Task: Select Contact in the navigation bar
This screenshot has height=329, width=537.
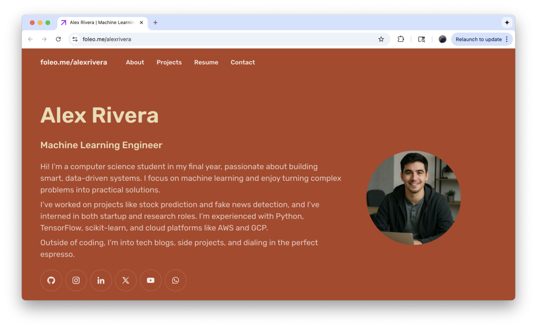Action: [243, 62]
